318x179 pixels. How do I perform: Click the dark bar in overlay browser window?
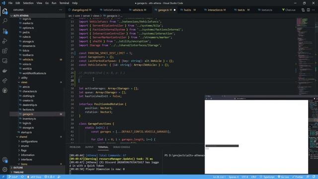pos(222,146)
